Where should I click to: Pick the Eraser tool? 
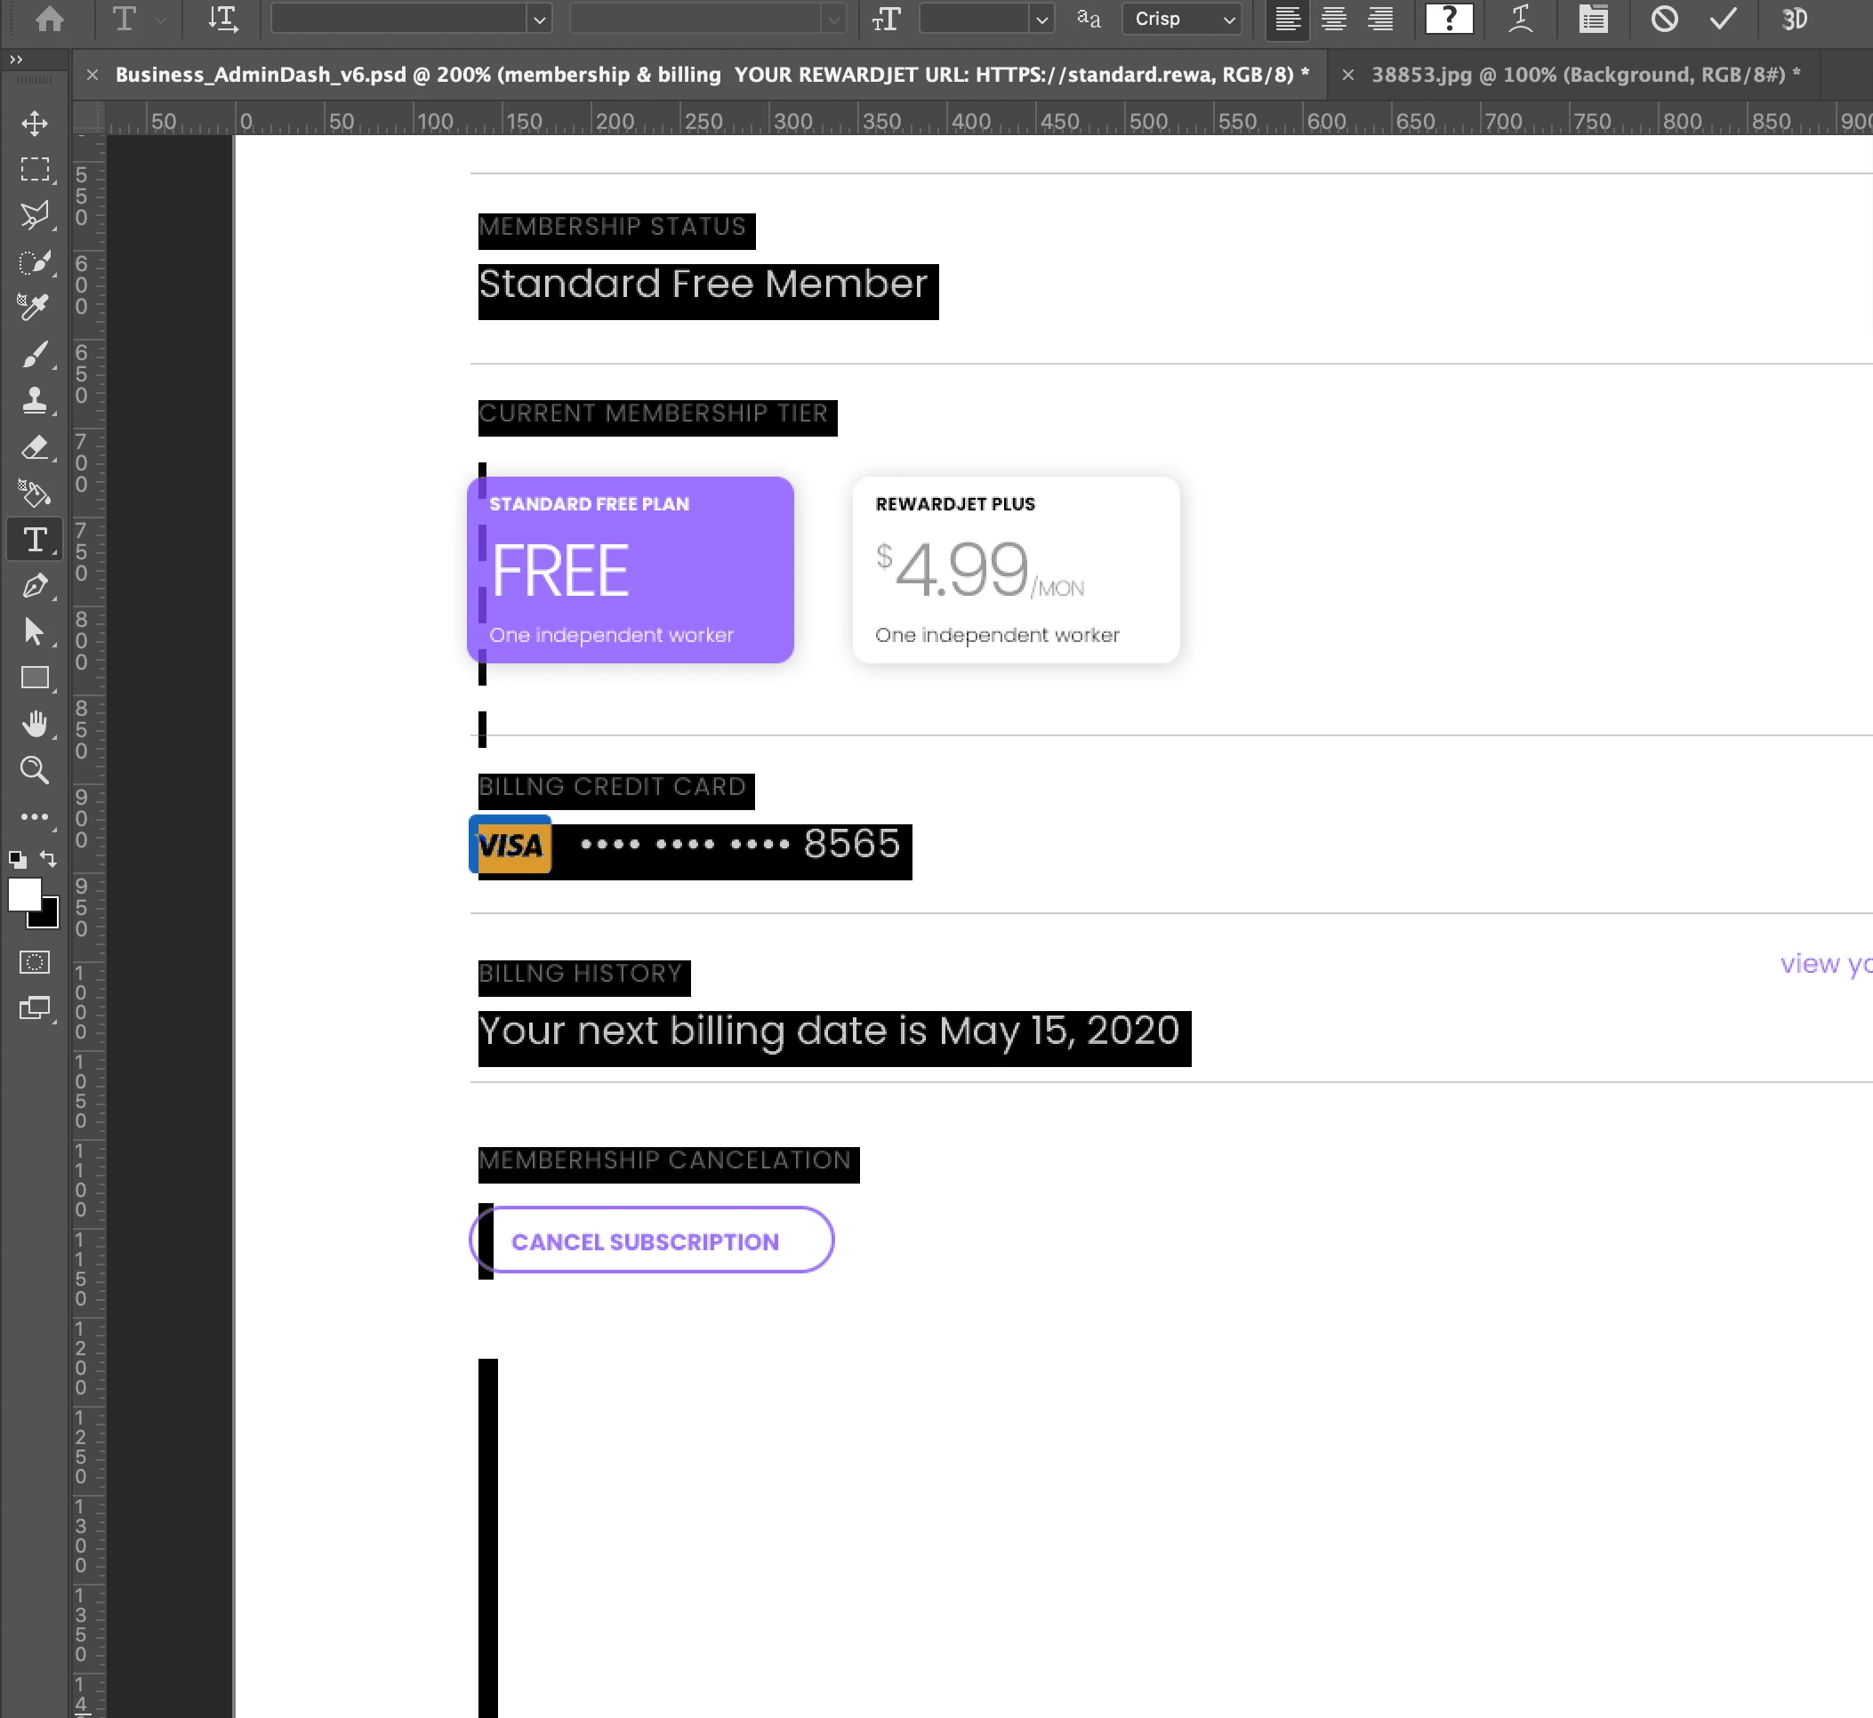pyautogui.click(x=35, y=447)
